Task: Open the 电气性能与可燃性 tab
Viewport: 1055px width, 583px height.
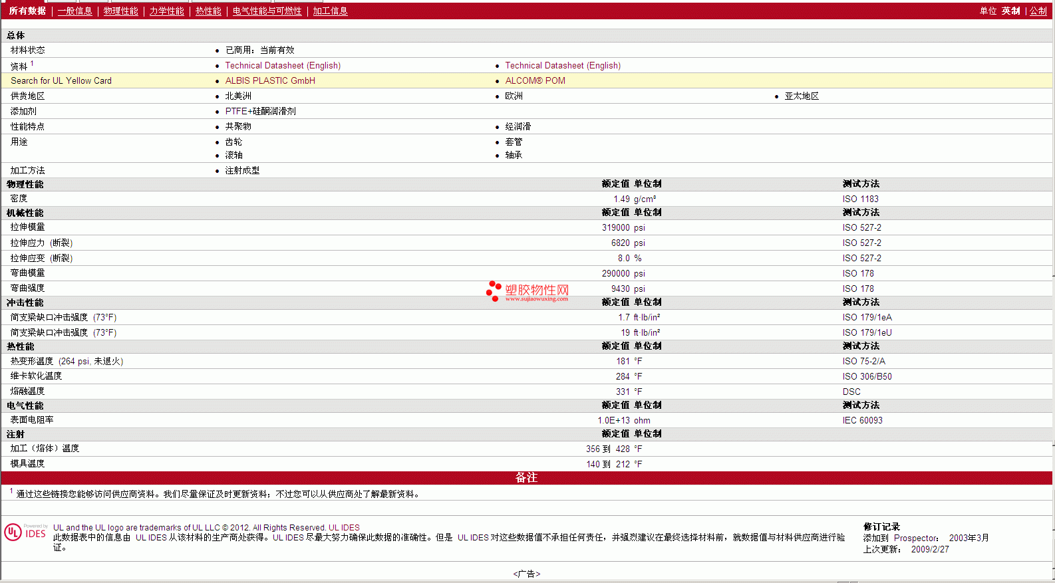Action: [267, 11]
